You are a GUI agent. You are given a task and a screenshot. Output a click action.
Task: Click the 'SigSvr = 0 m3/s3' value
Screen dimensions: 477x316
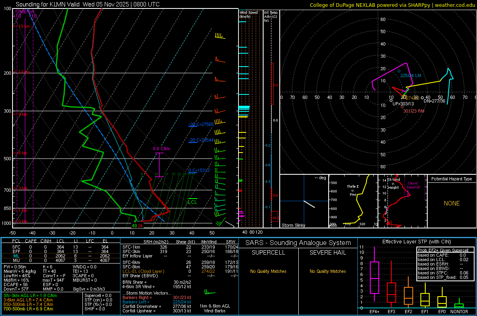point(89,289)
